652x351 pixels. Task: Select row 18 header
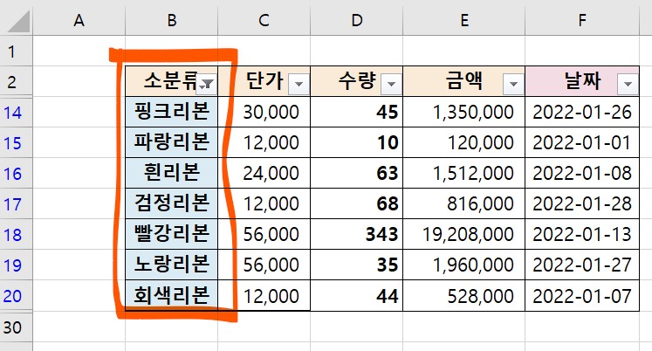point(17,234)
